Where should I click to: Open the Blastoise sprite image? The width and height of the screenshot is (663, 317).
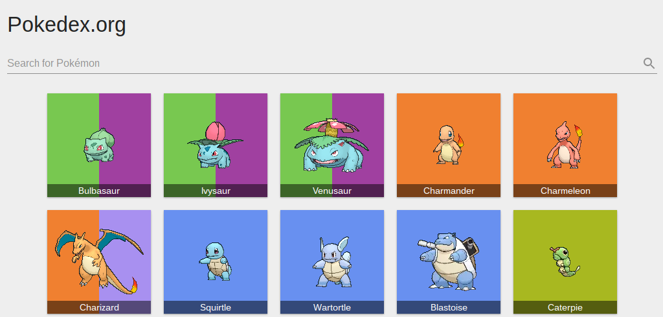pos(448,261)
